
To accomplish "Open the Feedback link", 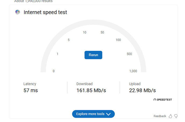I will pyautogui.click(x=160, y=116).
